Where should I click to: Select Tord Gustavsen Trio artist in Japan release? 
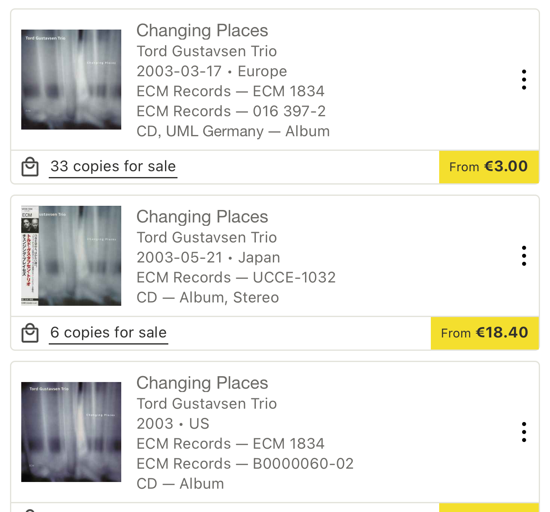tap(207, 237)
